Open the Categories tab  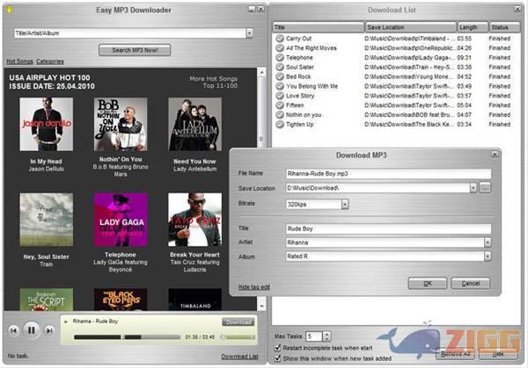pos(49,61)
